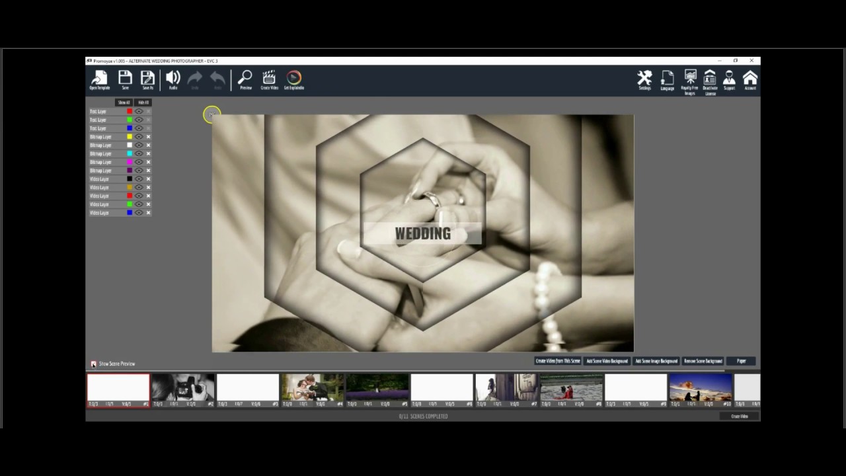This screenshot has width=846, height=476.
Task: Click the Hide All layers button
Action: pyautogui.click(x=143, y=102)
